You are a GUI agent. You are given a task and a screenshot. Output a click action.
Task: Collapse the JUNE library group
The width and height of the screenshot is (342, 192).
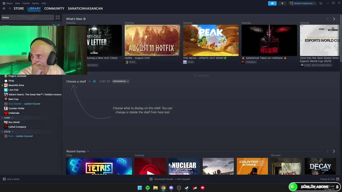click(x=2, y=118)
